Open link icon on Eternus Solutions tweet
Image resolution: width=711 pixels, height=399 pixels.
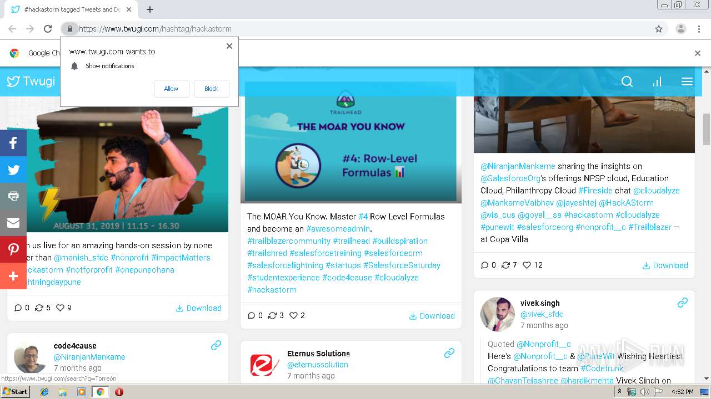click(449, 353)
